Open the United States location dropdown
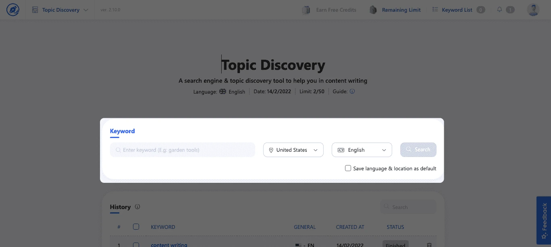Screen dimensions: 551x247 (x=293, y=150)
